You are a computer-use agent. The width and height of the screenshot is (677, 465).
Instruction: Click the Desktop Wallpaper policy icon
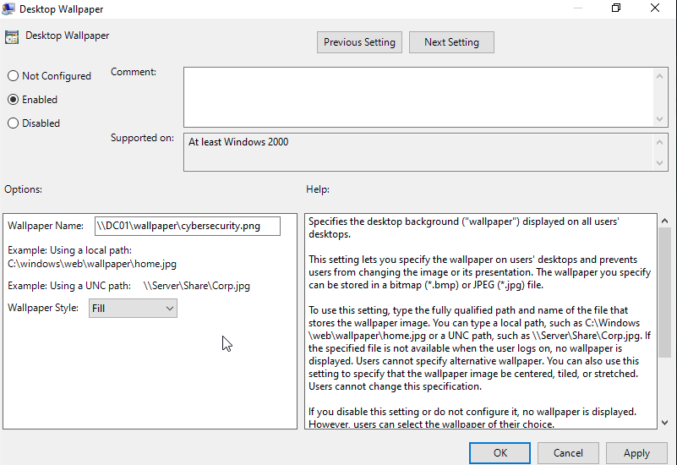[x=12, y=37]
